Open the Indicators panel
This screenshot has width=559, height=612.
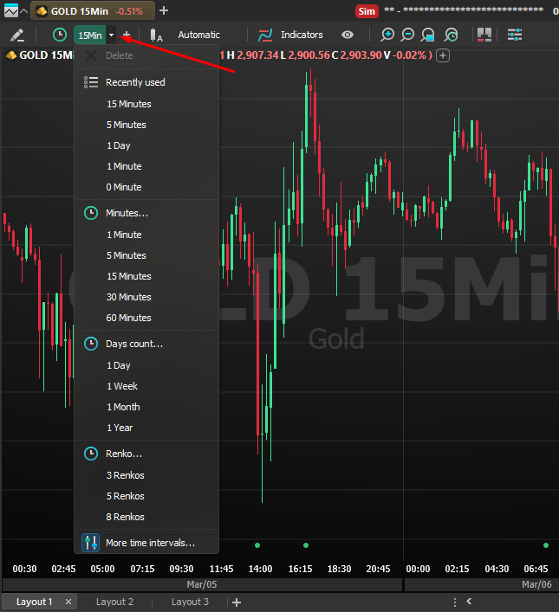tap(290, 35)
